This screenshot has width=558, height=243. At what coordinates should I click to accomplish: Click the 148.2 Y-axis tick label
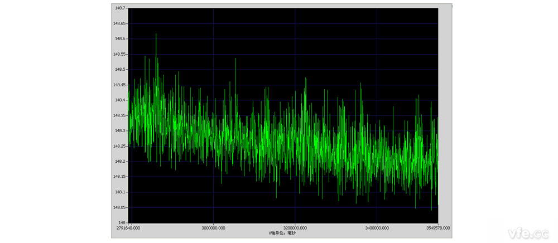pos(120,161)
